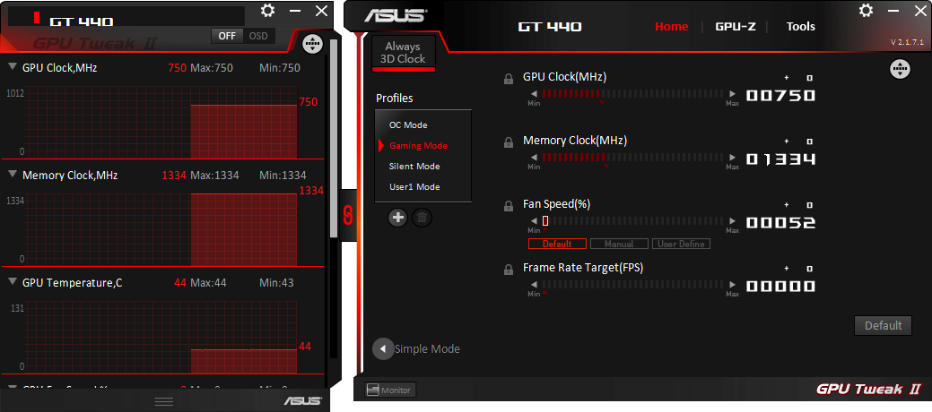Open the main window settings gear
This screenshot has height=412, width=932.
866,11
